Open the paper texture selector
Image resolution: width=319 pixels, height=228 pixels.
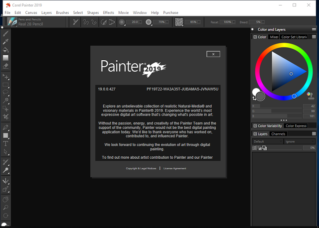(x=179, y=22)
